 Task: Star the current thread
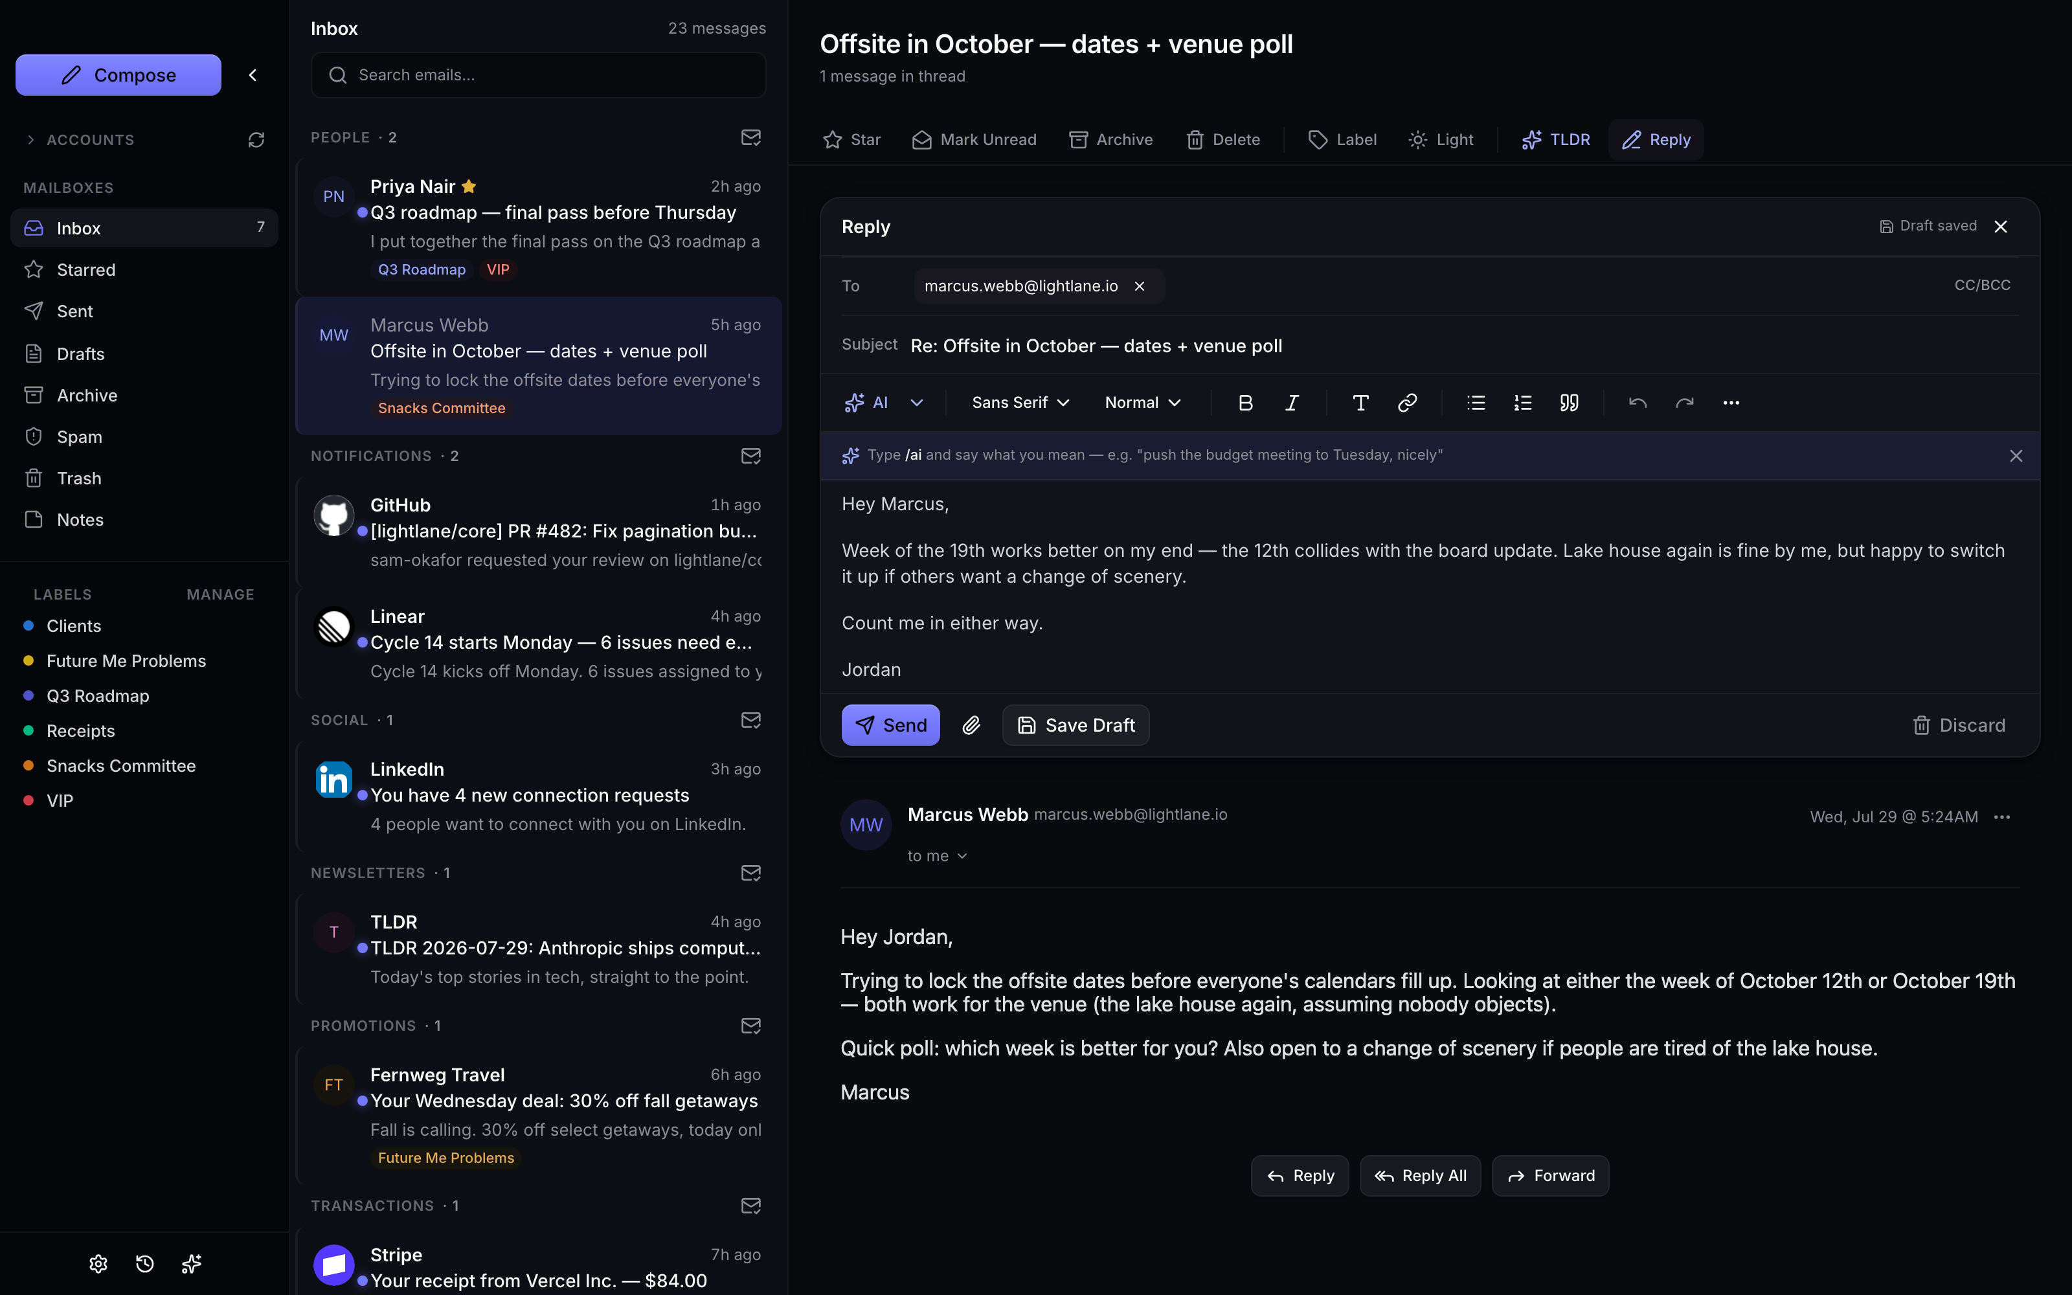(x=852, y=140)
